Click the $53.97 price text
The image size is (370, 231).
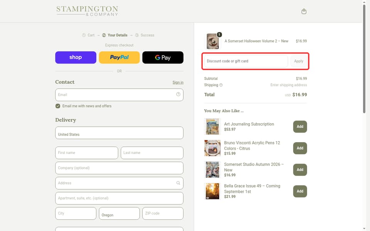tap(230, 129)
